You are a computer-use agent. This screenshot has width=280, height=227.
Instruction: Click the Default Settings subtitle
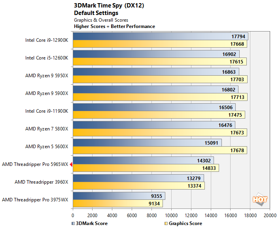point(96,13)
